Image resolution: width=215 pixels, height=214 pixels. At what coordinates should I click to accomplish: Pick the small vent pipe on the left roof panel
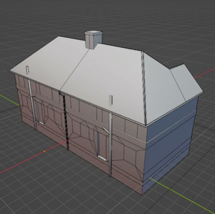coord(27,70)
